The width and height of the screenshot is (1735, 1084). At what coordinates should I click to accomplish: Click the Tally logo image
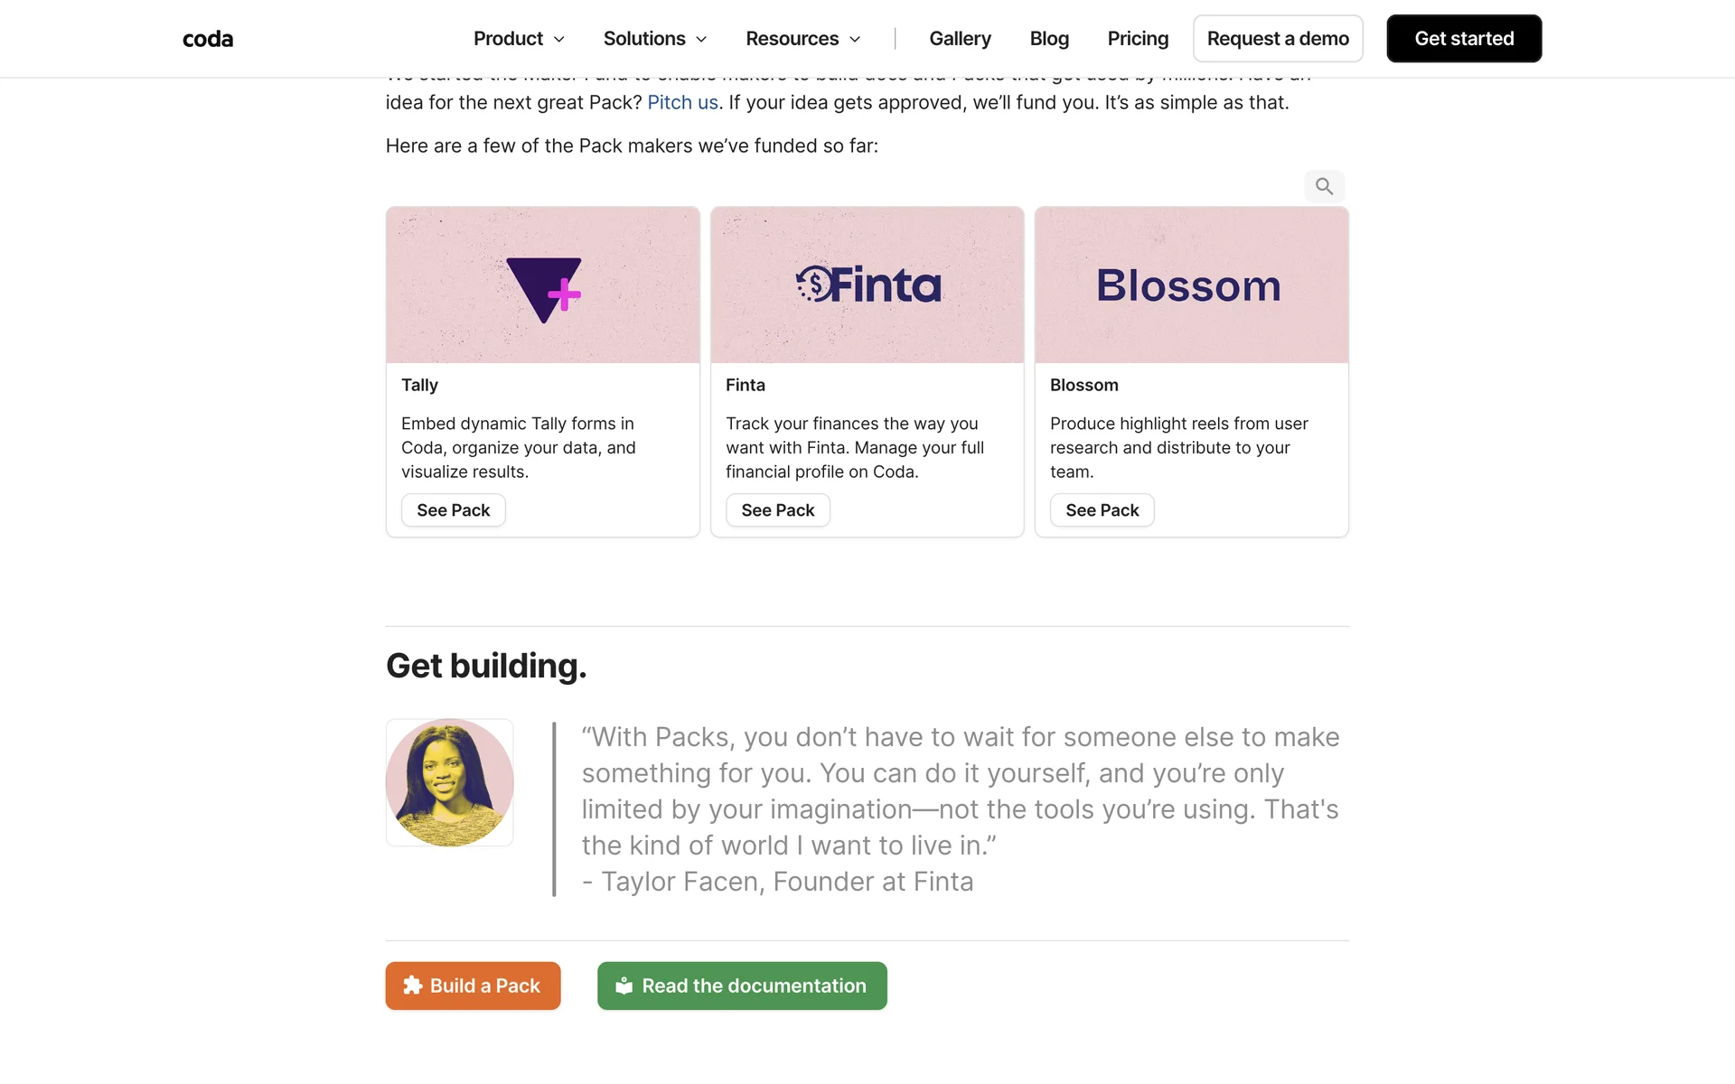(x=543, y=286)
